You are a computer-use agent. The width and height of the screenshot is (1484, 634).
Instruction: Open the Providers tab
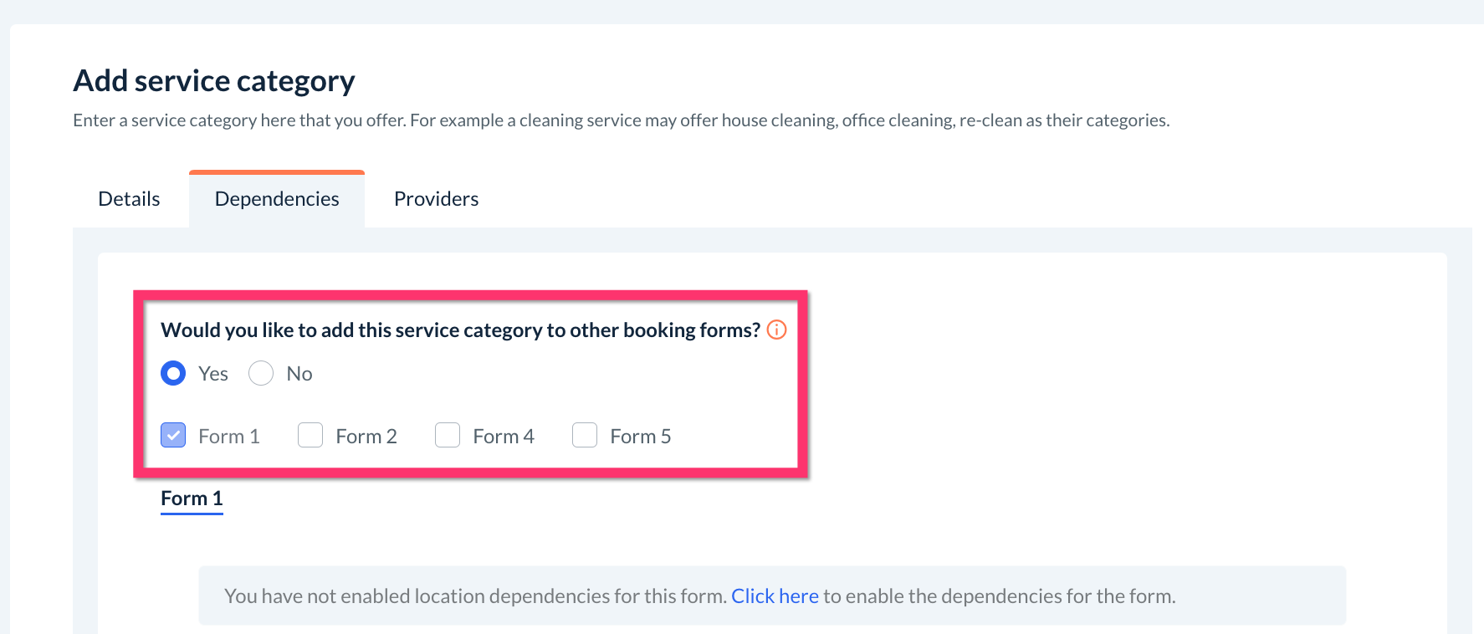[x=436, y=199]
